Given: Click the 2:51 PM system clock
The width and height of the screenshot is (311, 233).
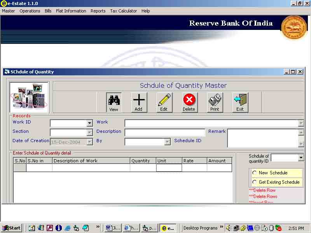Looking at the screenshot, I should [296, 228].
